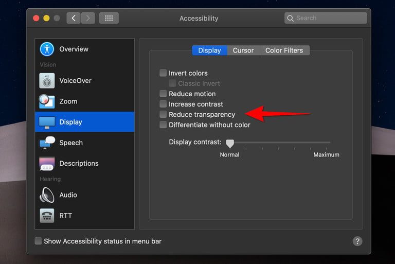Check Show Accessibility status in menu bar
Viewport: 395px width, 264px height.
(38, 241)
